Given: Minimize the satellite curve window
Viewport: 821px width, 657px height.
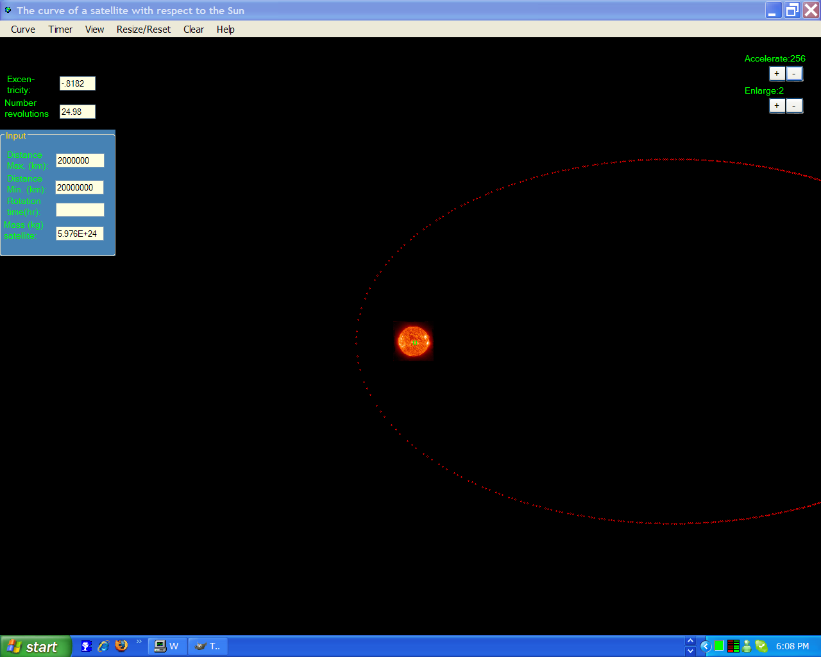Looking at the screenshot, I should click(x=774, y=10).
